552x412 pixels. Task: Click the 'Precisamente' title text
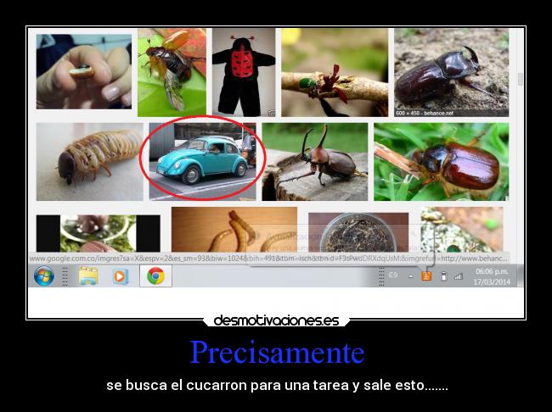277,352
